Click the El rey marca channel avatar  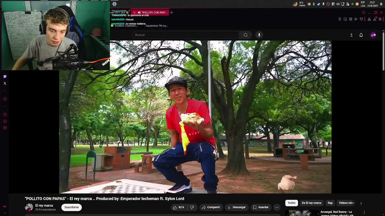click(x=29, y=207)
